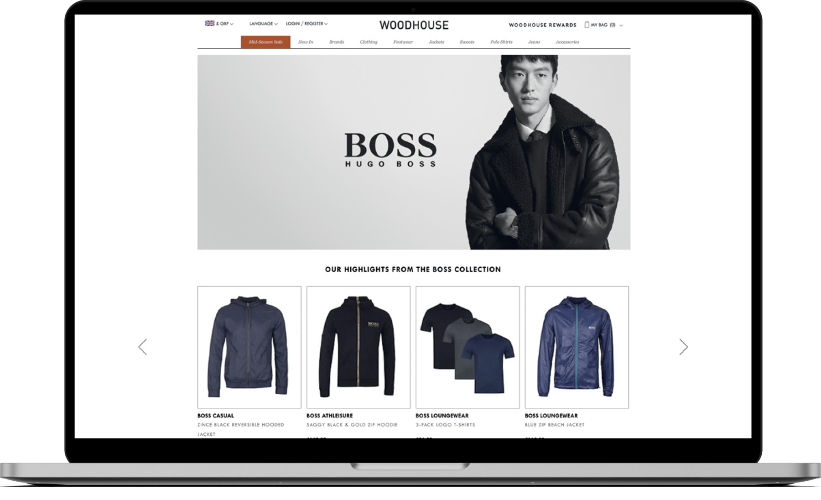Open the Brands menu

(337, 42)
